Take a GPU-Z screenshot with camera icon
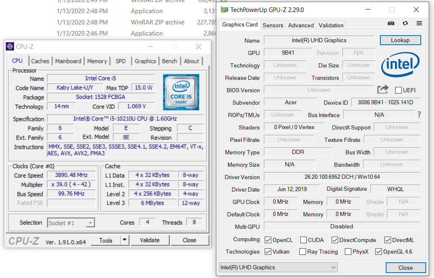The image size is (434, 278). (391, 23)
